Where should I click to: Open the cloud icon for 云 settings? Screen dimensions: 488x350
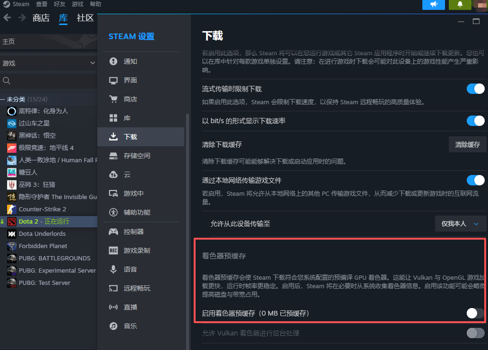tap(113, 175)
